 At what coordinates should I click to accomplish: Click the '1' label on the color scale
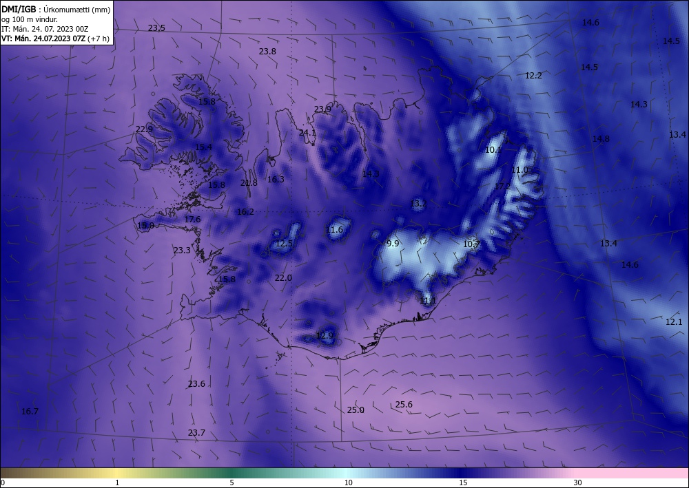click(x=117, y=483)
